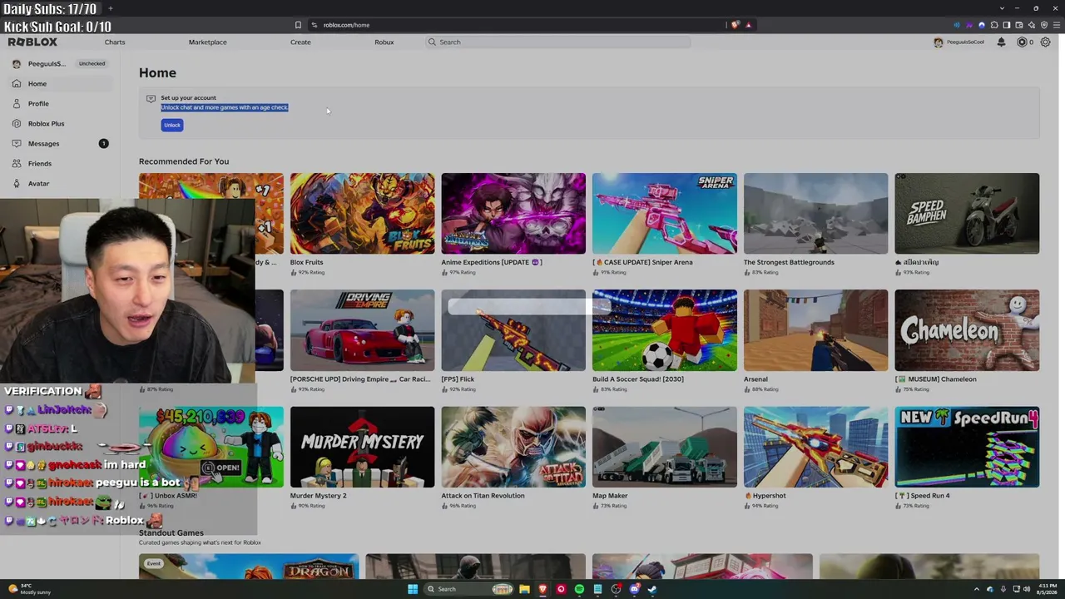Open the Anime Expeditions thumbnail

(513, 213)
